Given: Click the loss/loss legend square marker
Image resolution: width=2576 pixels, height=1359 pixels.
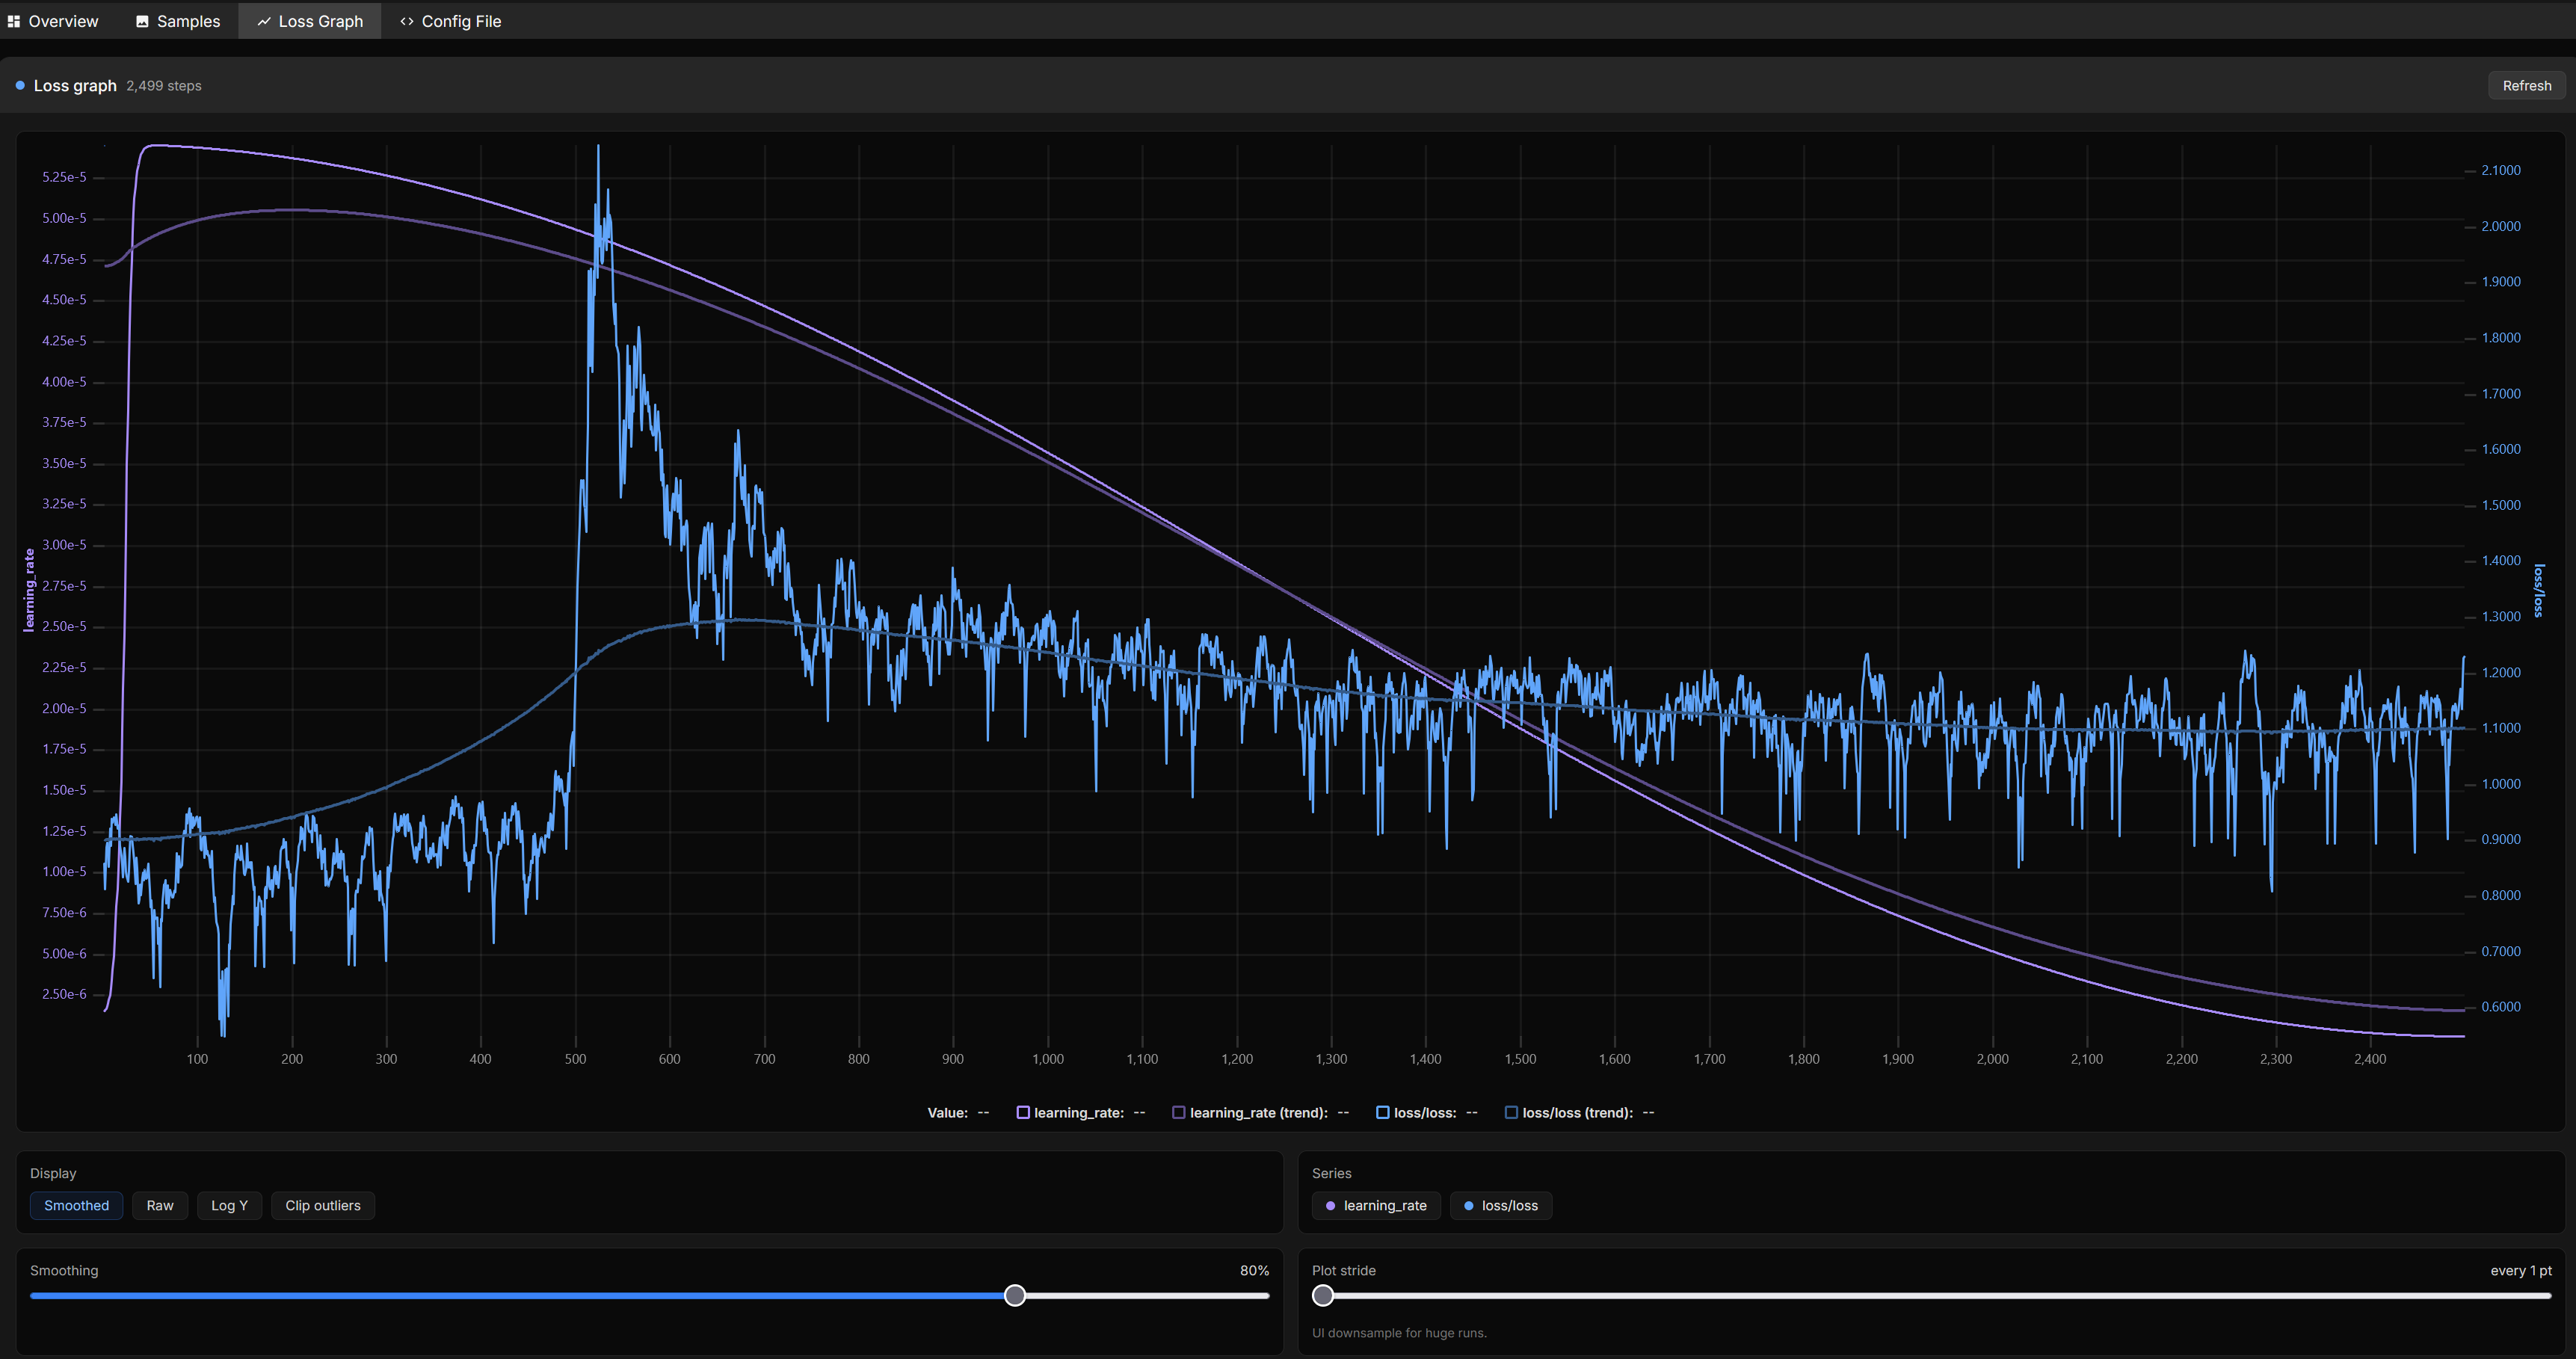Looking at the screenshot, I should [x=1383, y=1112].
